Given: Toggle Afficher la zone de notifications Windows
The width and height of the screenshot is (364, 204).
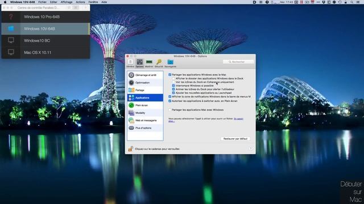Looking at the screenshot, I should point(169,96).
